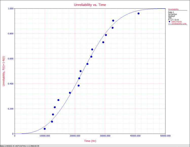This screenshot has height=147, width=190.
Task: Select the data point at unreliability 0.500
Action: pos(81,71)
